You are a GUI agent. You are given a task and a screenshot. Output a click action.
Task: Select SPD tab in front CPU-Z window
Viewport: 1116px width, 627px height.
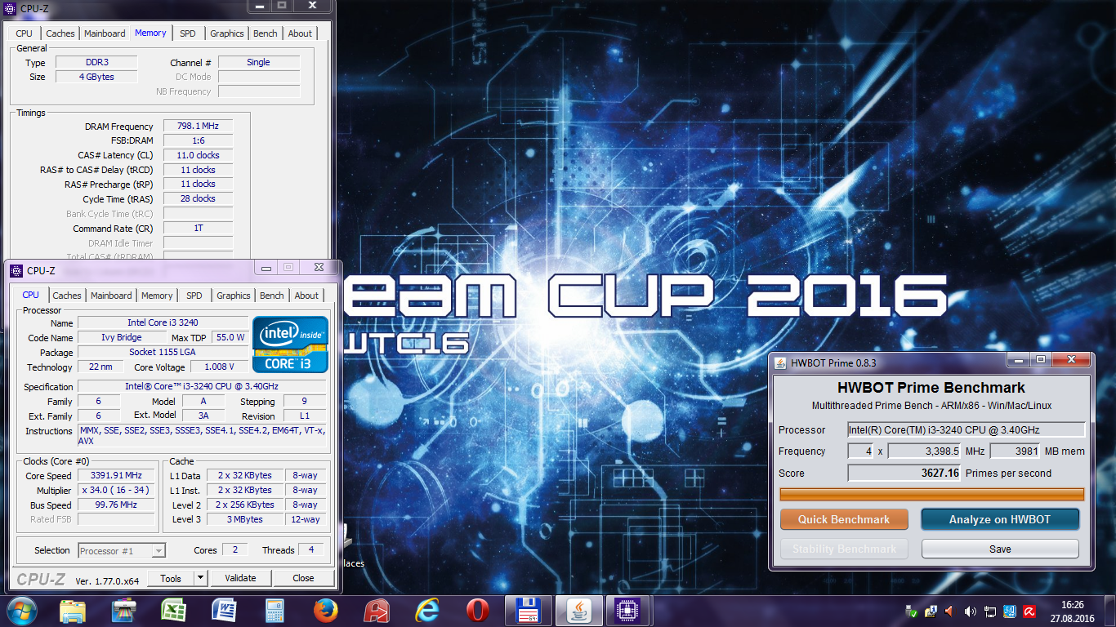pyautogui.click(x=194, y=296)
